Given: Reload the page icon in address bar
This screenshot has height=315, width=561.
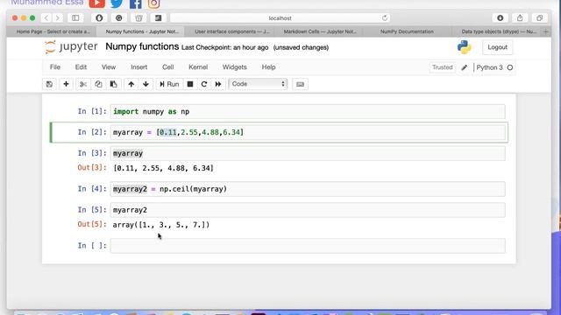Looking at the screenshot, I should click(385, 17).
